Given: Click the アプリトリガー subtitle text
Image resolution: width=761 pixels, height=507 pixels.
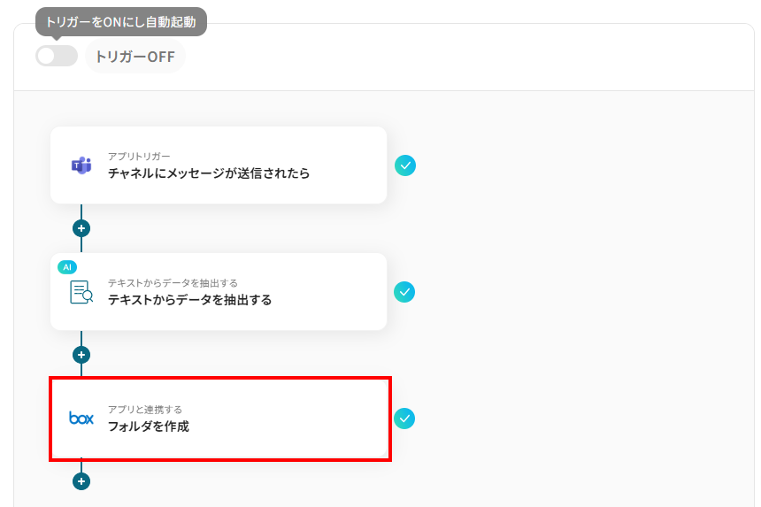Looking at the screenshot, I should (x=139, y=156).
